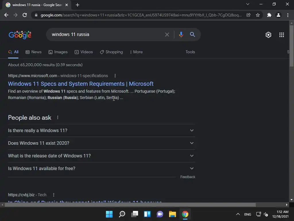Switch to the Videos tab
The height and width of the screenshot is (221, 294).
[84, 52]
